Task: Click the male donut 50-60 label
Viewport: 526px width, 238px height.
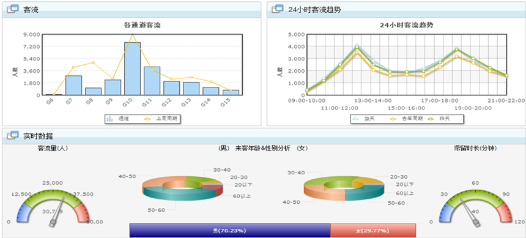Action: tap(157, 210)
